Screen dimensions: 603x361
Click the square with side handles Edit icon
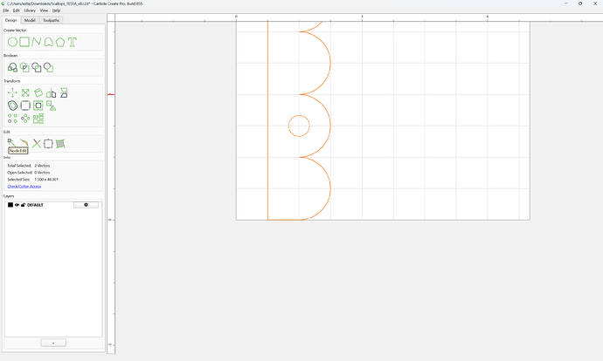click(x=48, y=144)
